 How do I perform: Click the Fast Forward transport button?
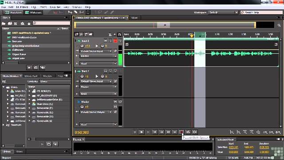[x=168, y=132]
